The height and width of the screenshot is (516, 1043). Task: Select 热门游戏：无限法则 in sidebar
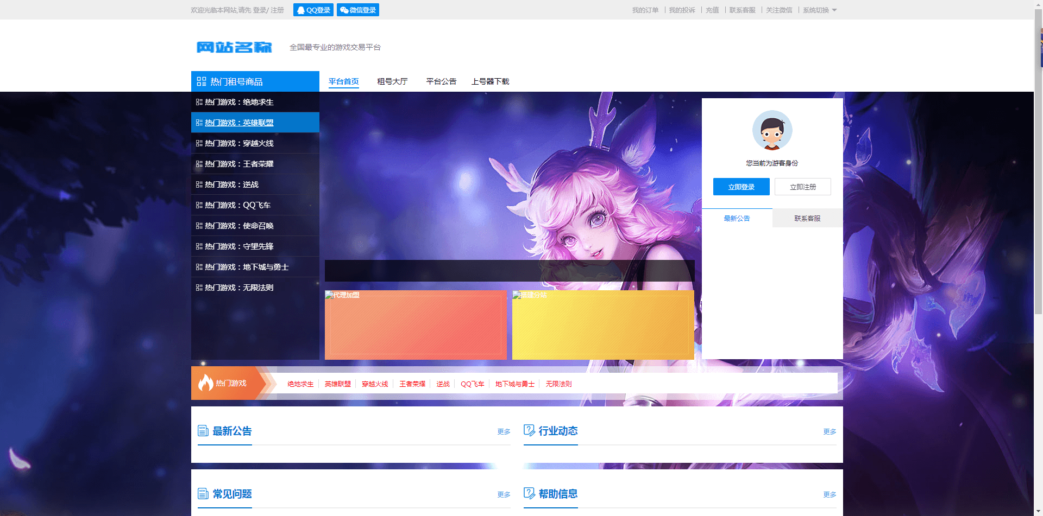(255, 288)
